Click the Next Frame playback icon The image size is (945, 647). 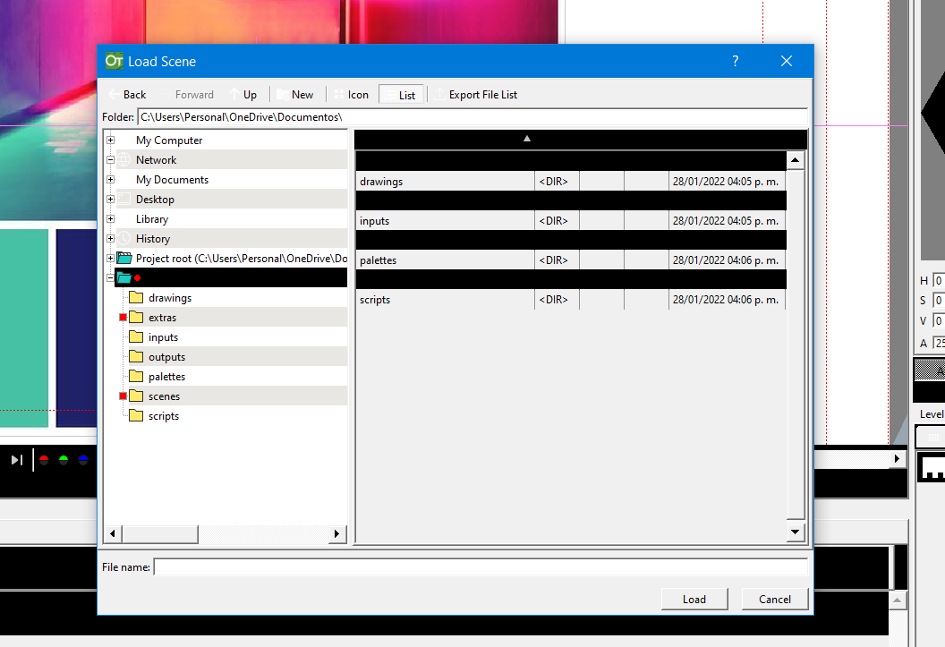(15, 460)
